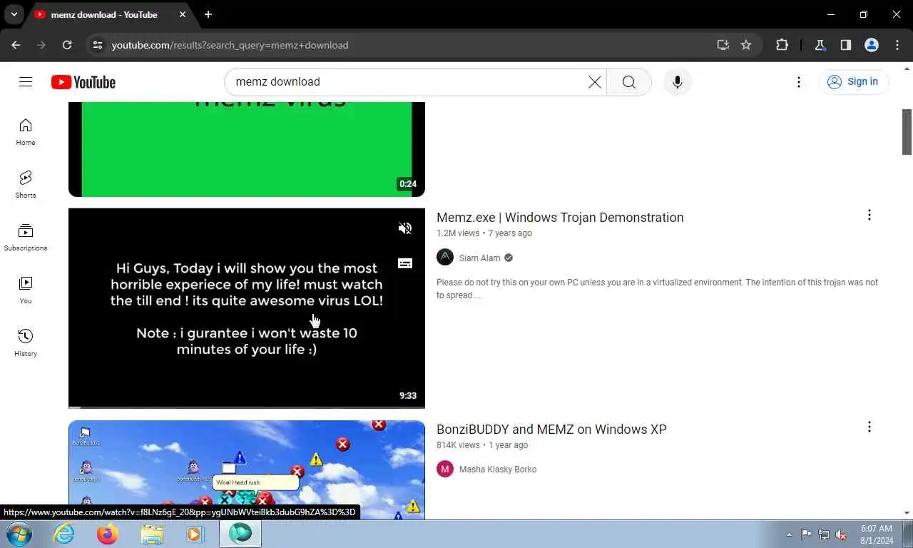913x548 pixels.
Task: Expand Chrome tab search dropdown
Action: coord(14,14)
